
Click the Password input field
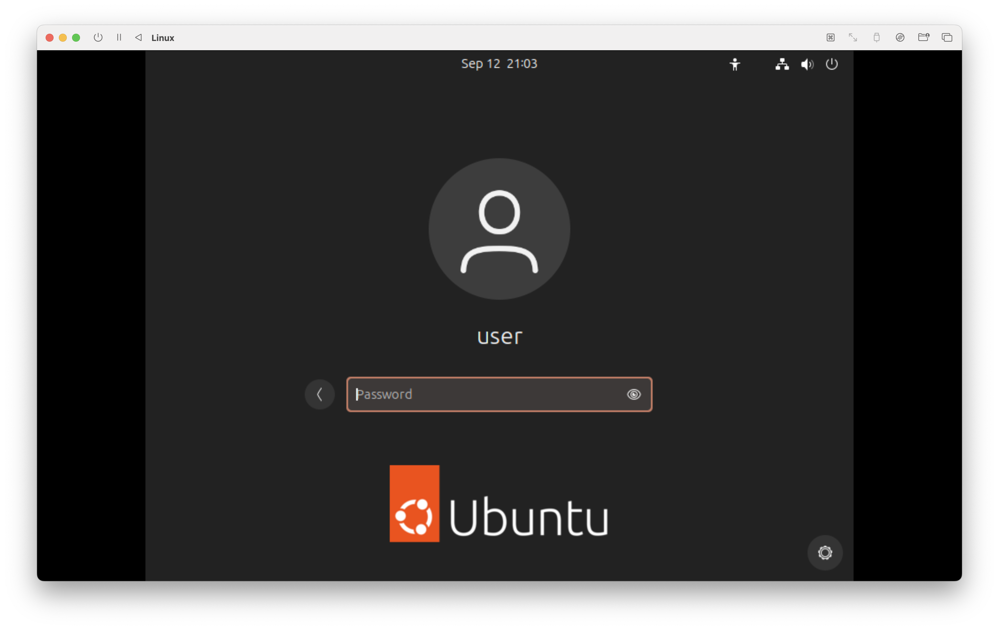point(485,394)
